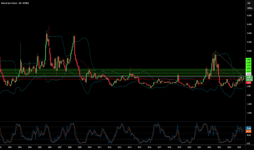
Task: Open the MMBtu unit selector
Action: click(250, 8)
